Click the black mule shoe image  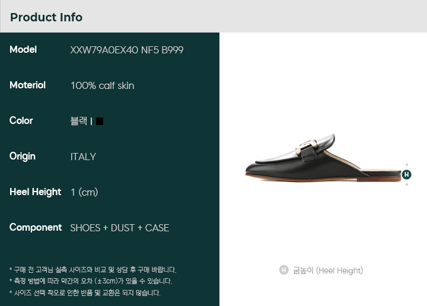click(323, 158)
